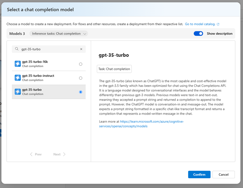Click the Prev chevron arrow

(32, 154)
